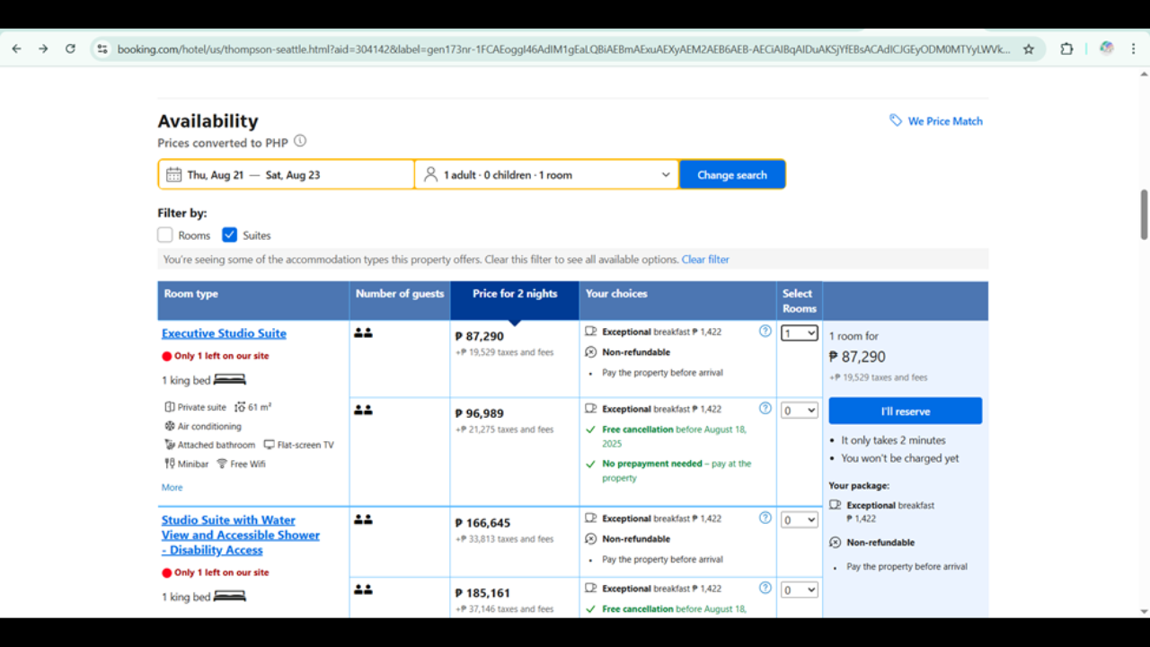Expand More amenities for Executive Studio Suite
Viewport: 1150px width, 647px height.
pos(172,487)
